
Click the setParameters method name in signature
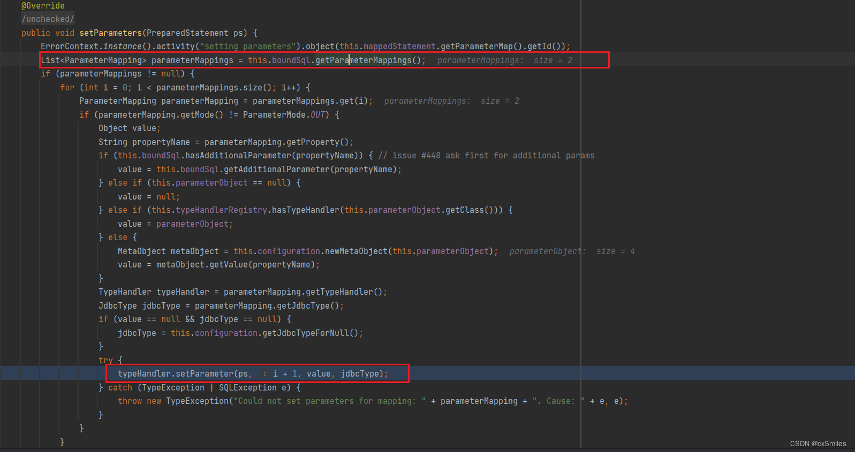(x=111, y=33)
